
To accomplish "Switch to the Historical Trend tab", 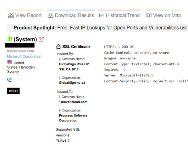I will point(119,15).
